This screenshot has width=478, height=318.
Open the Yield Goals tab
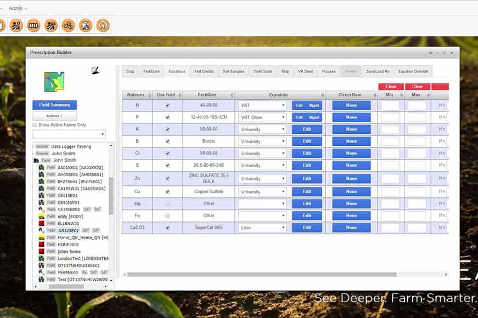(x=263, y=71)
